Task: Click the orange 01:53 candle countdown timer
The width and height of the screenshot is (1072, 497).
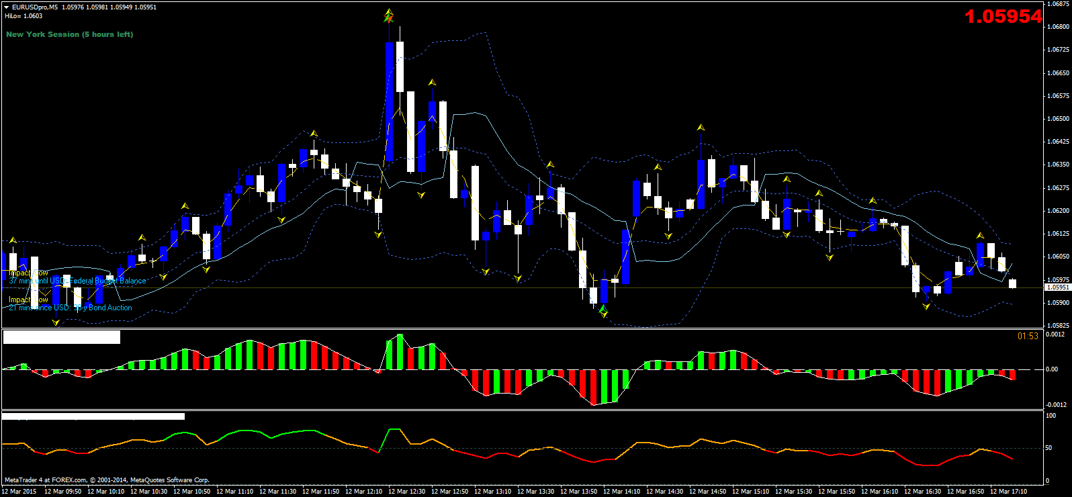Action: pyautogui.click(x=1028, y=336)
